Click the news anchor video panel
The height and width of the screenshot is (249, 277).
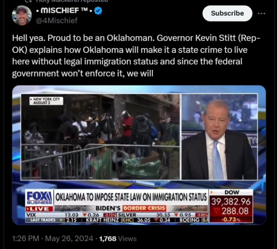[219, 136]
